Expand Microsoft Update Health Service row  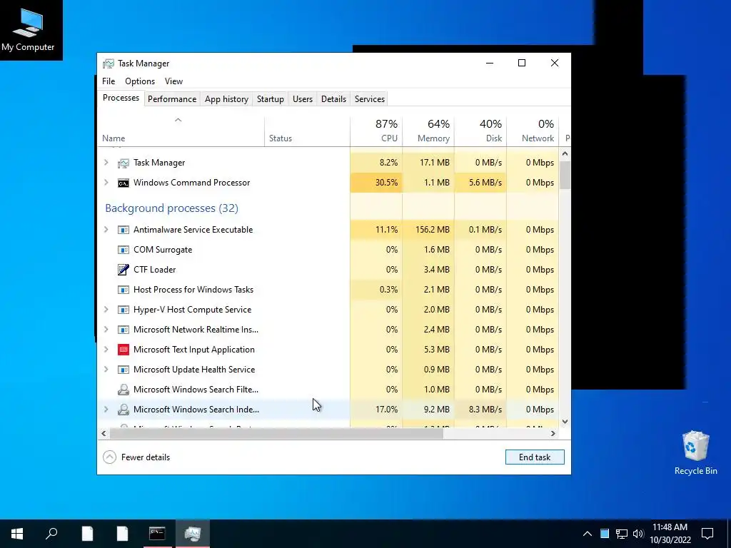106,370
